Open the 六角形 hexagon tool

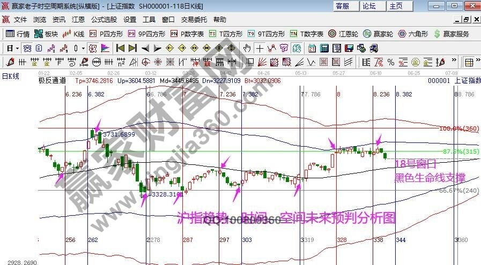tap(413, 34)
